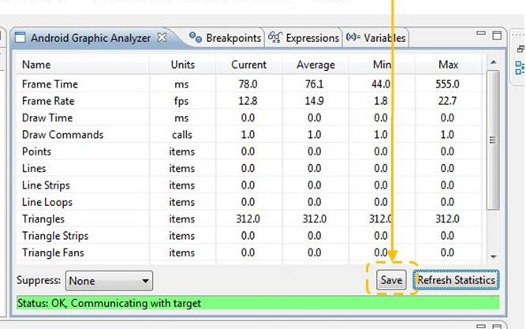The image size is (526, 329).
Task: Sort by the Units column header
Action: [182, 65]
